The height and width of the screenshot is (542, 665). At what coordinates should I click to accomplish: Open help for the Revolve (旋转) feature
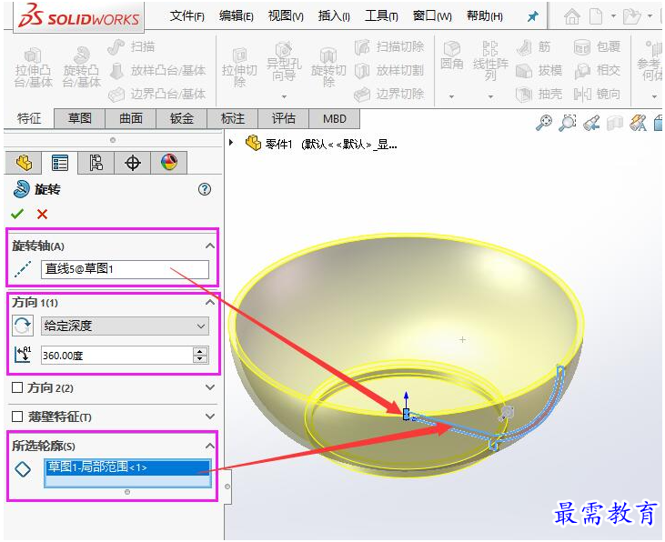(205, 189)
